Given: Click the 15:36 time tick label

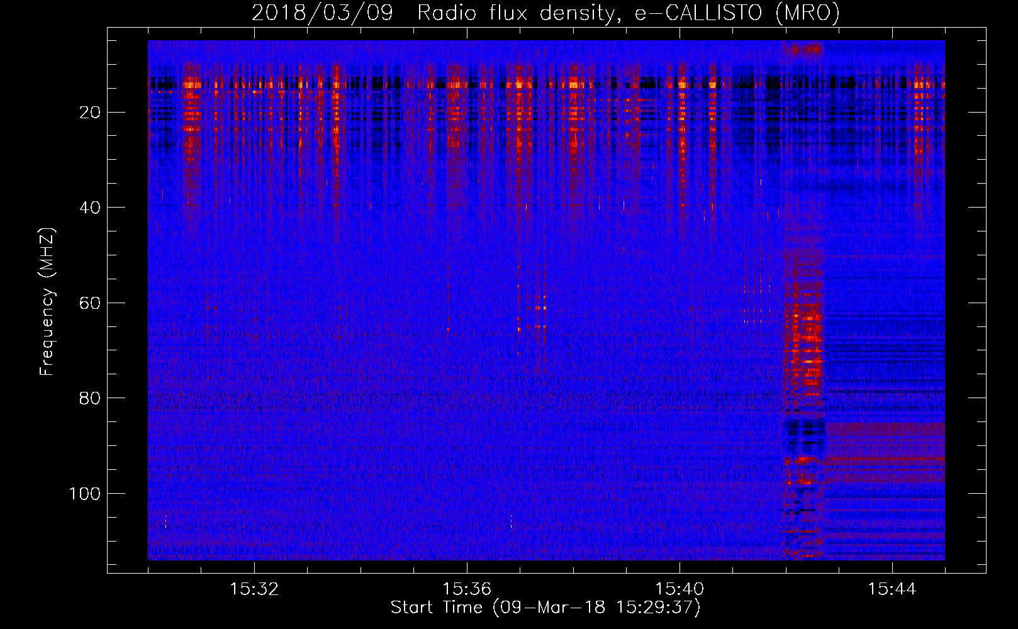Looking at the screenshot, I should coord(467,589).
